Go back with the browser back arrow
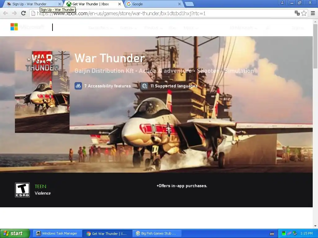This screenshot has width=318, height=238. click(x=6, y=13)
